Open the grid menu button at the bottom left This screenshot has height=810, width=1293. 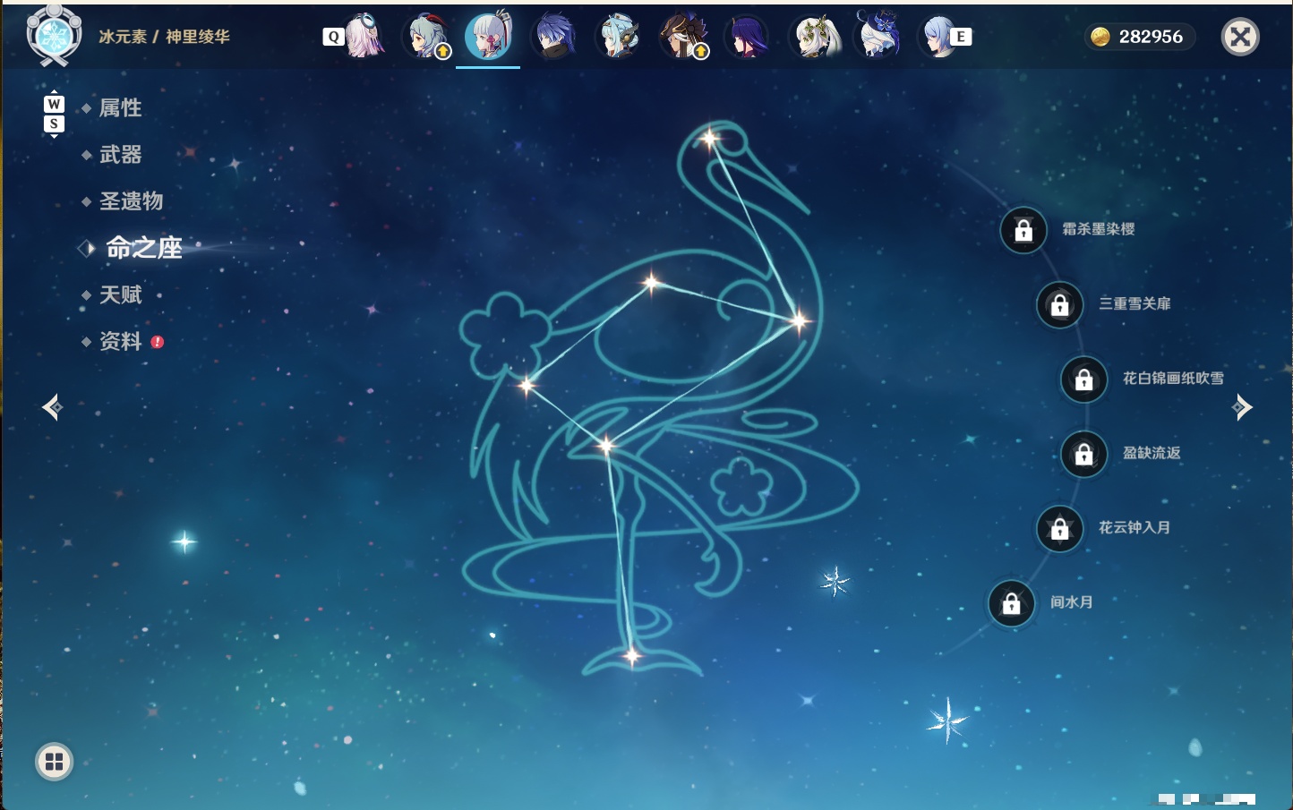pyautogui.click(x=54, y=762)
